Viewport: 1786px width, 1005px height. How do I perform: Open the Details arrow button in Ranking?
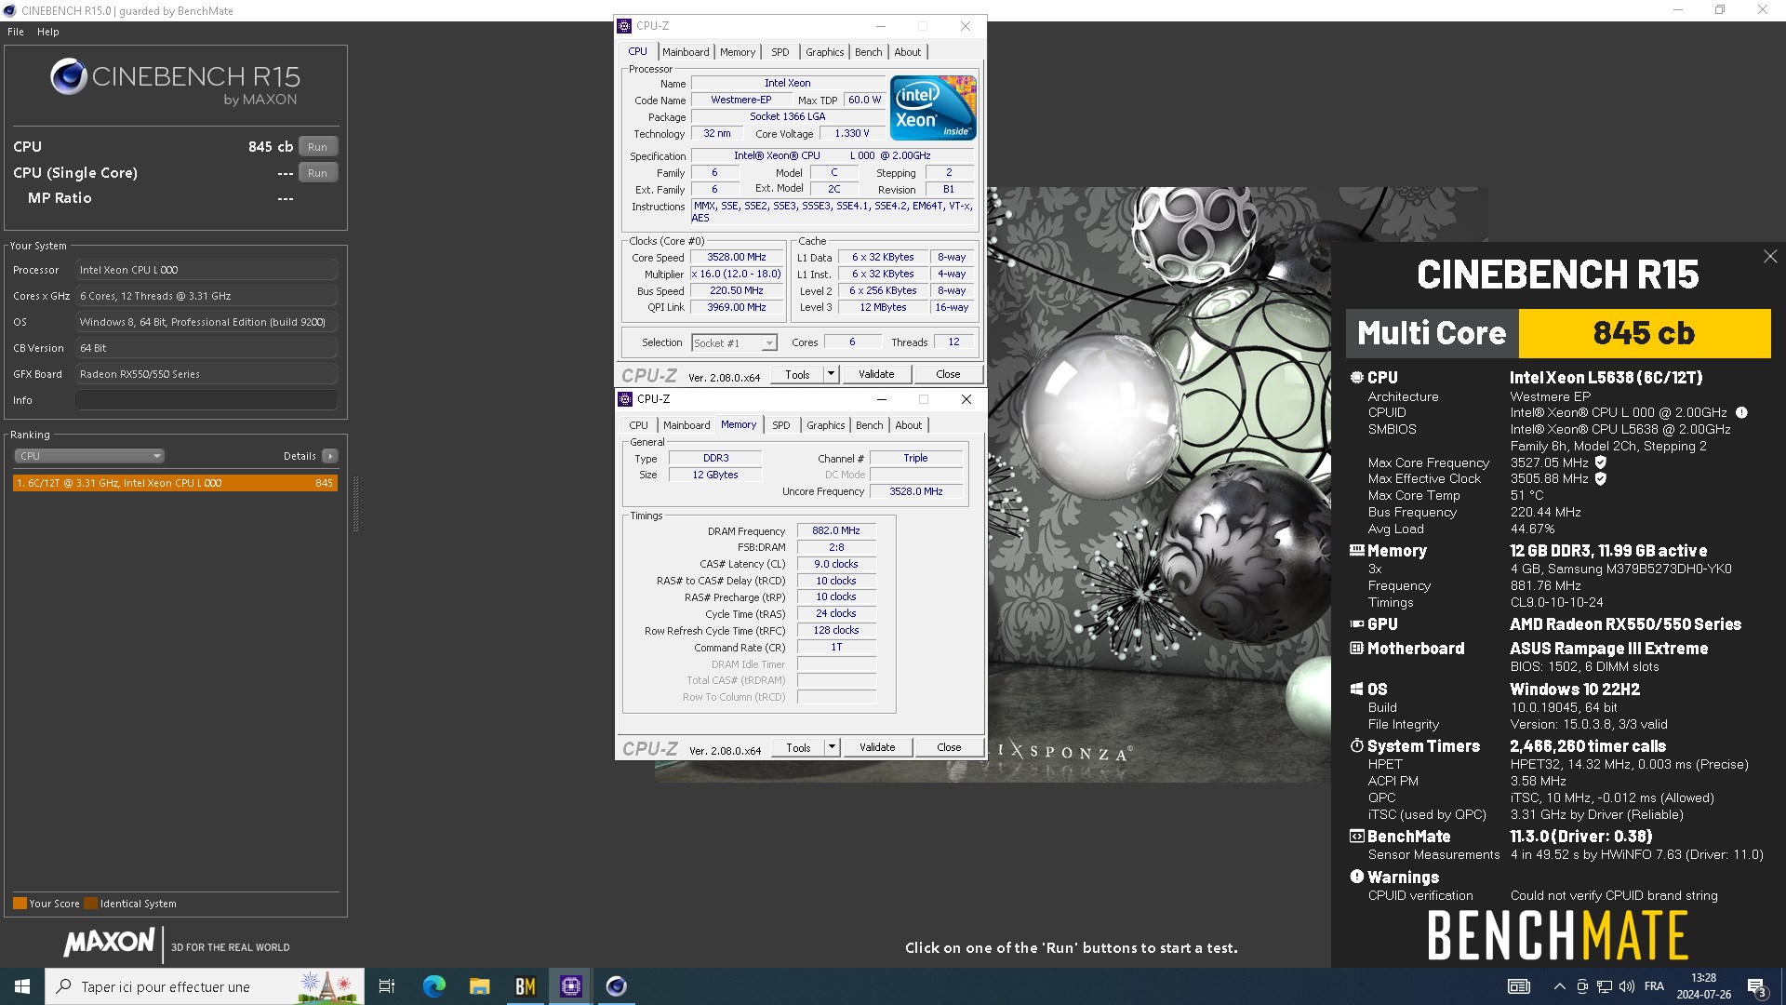[x=330, y=456]
